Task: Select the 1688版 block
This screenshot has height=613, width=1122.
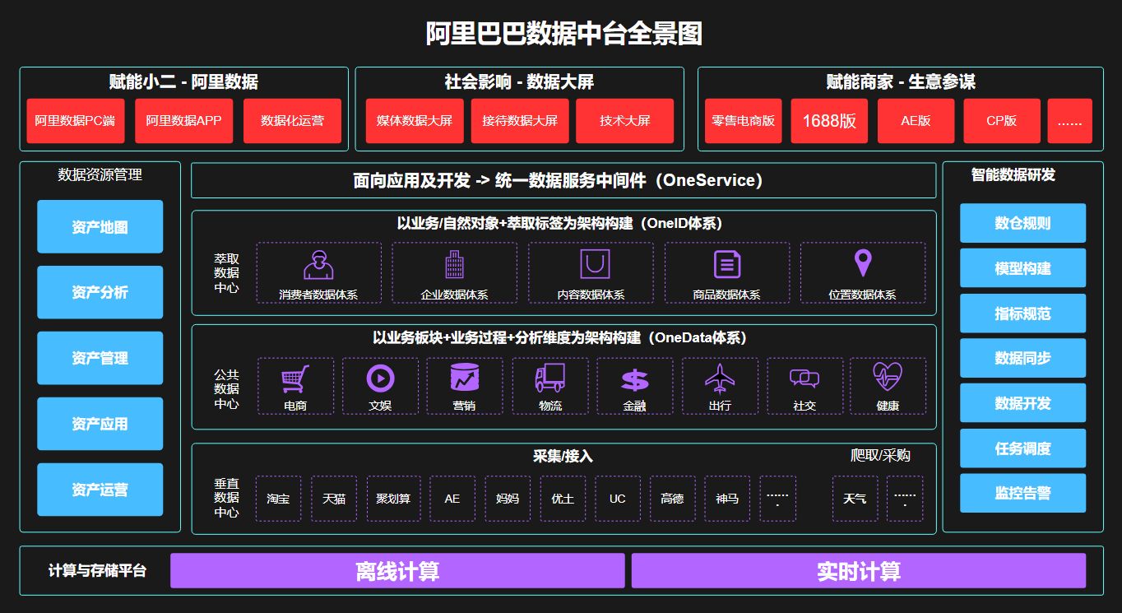Action: coord(829,121)
